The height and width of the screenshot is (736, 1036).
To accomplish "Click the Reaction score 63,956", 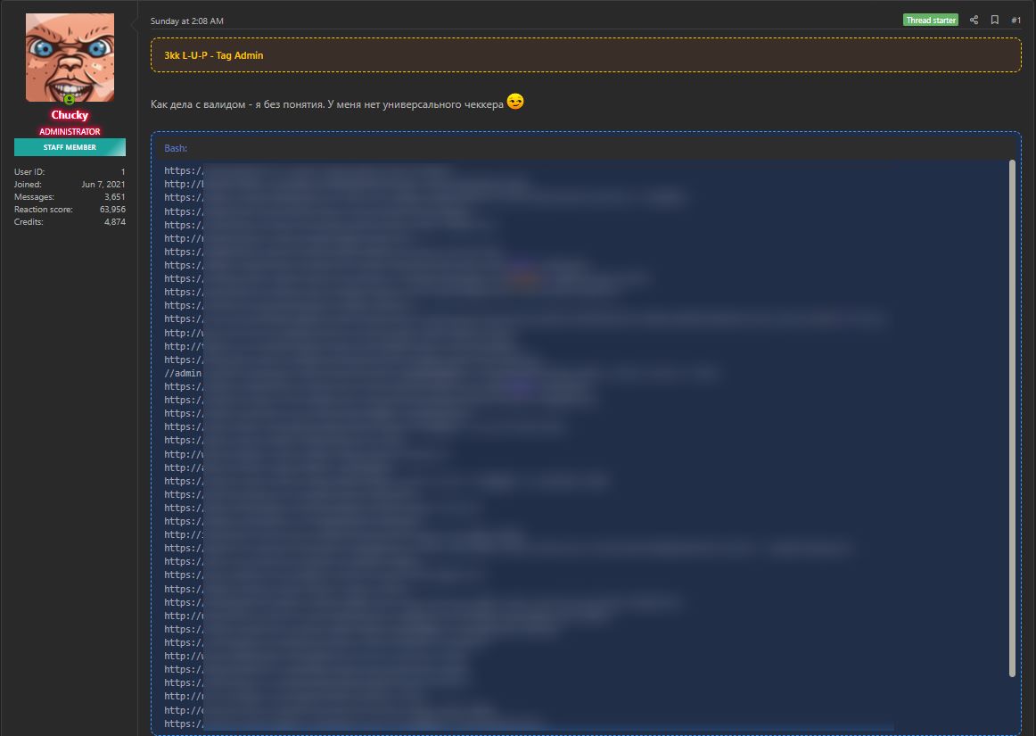I will 112,209.
